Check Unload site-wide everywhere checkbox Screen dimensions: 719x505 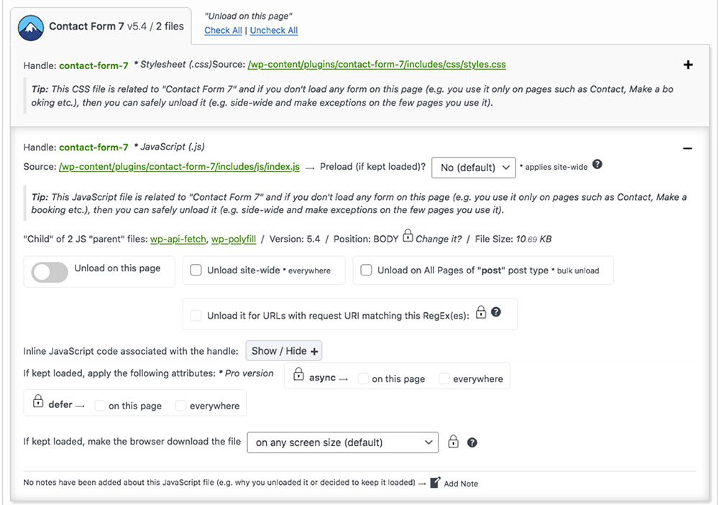[x=196, y=270]
